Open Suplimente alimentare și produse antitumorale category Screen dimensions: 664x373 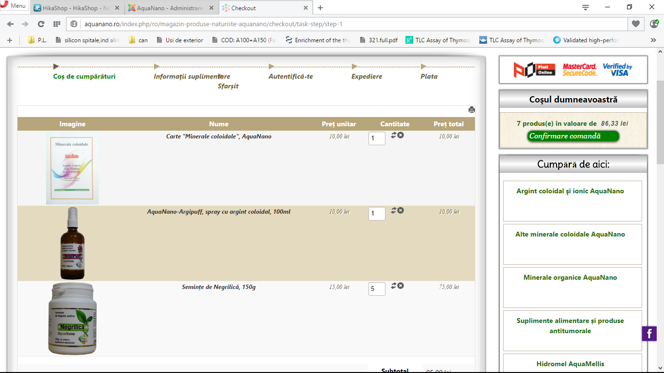pos(573,330)
